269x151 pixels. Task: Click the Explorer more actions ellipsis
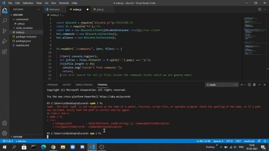pyautogui.click(x=38, y=9)
